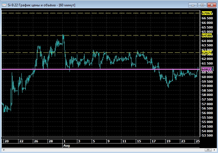218x153 pixels.
Task: Click the right scroll arrow of horizontal scrollbar
Action: click(x=215, y=150)
